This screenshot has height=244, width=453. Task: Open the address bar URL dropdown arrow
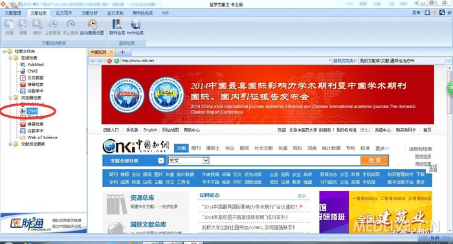point(329,61)
